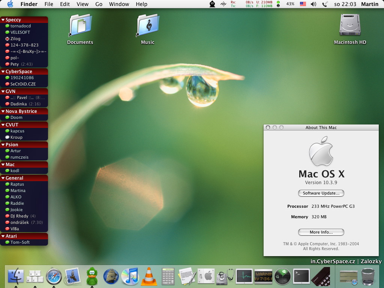Collapse the General contact group
The image size is (384, 288).
pyautogui.click(x=3, y=178)
